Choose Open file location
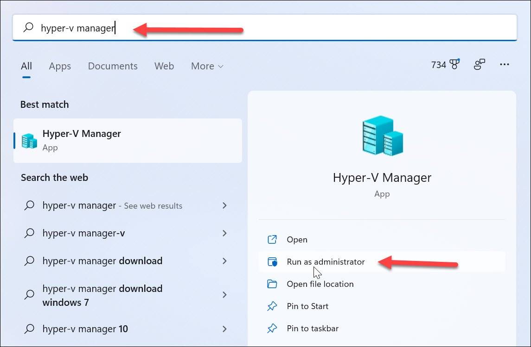This screenshot has height=347, width=531. (x=382, y=284)
